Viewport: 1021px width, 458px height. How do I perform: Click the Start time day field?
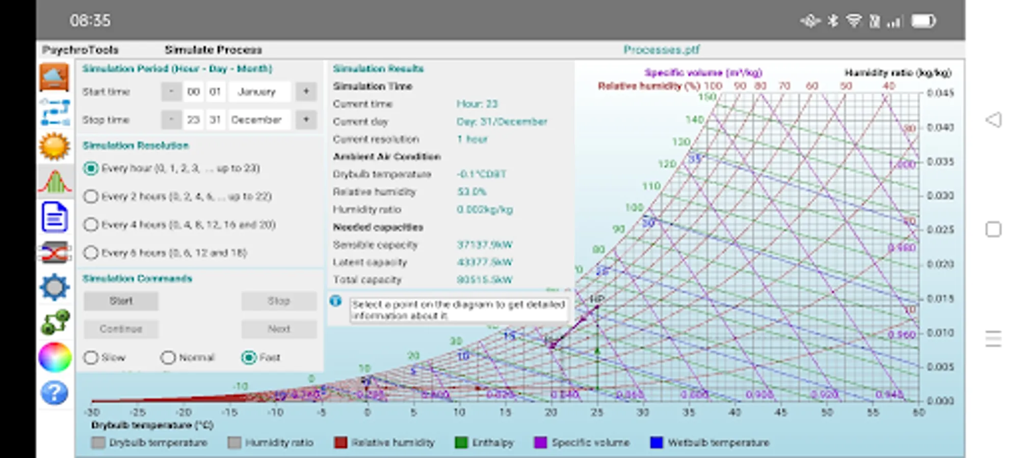215,92
